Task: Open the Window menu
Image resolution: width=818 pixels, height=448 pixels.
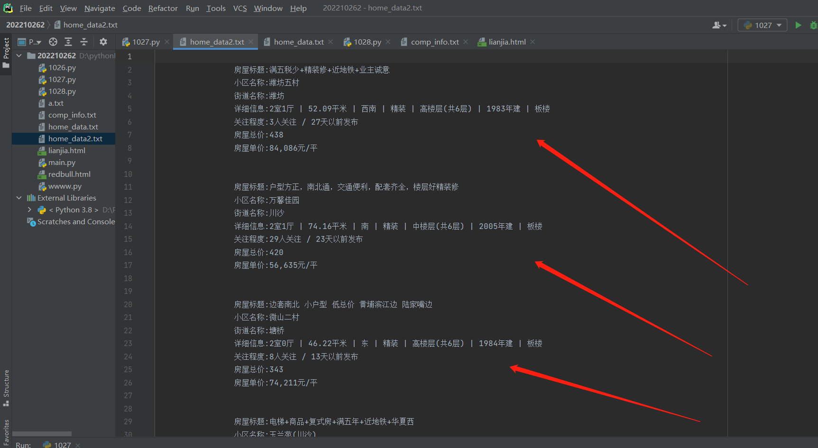Action: [x=268, y=8]
